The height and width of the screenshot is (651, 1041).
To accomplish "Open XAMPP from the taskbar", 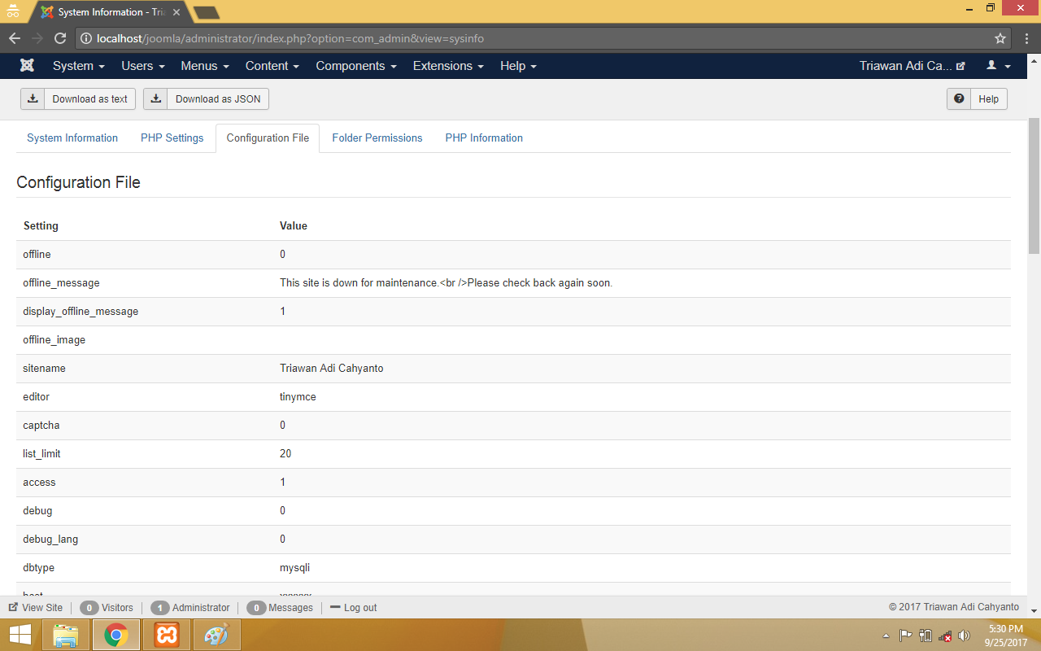I will click(167, 635).
